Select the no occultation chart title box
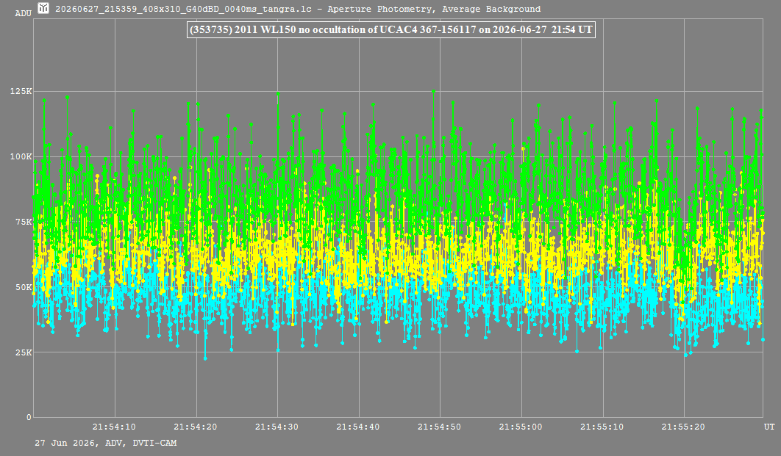This screenshot has height=456, width=781. coord(391,29)
